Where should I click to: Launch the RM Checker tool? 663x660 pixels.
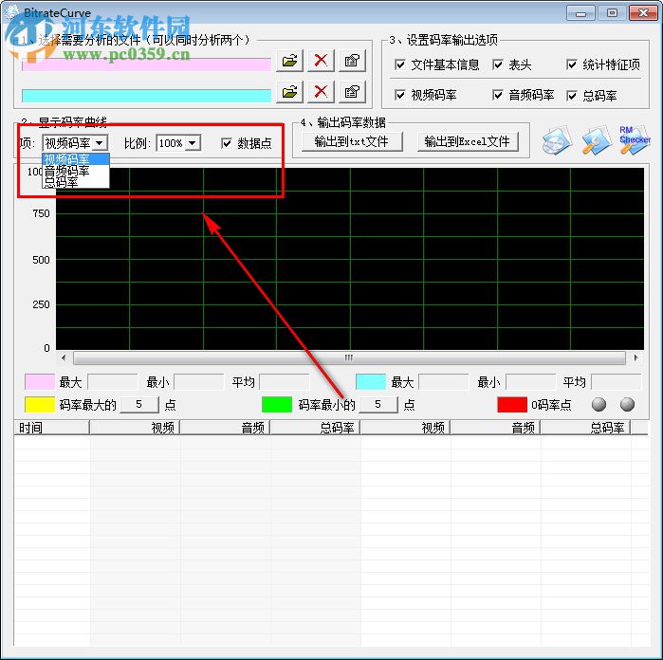click(x=635, y=140)
